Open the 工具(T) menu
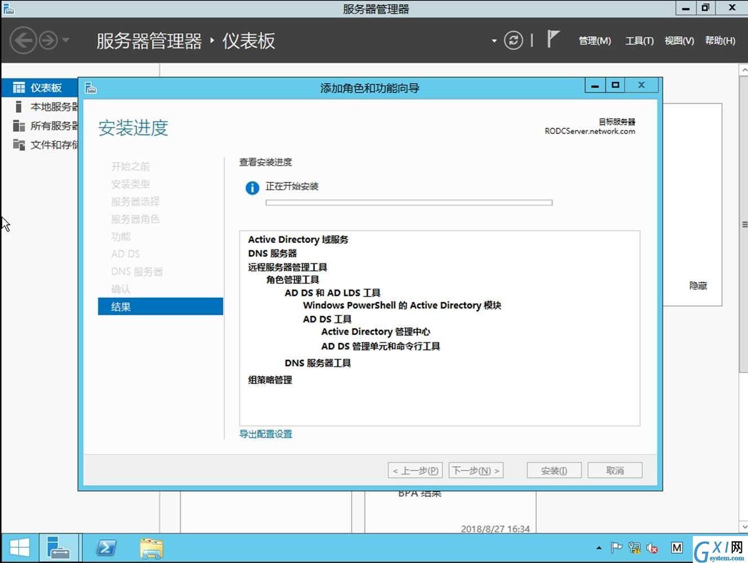 point(639,41)
